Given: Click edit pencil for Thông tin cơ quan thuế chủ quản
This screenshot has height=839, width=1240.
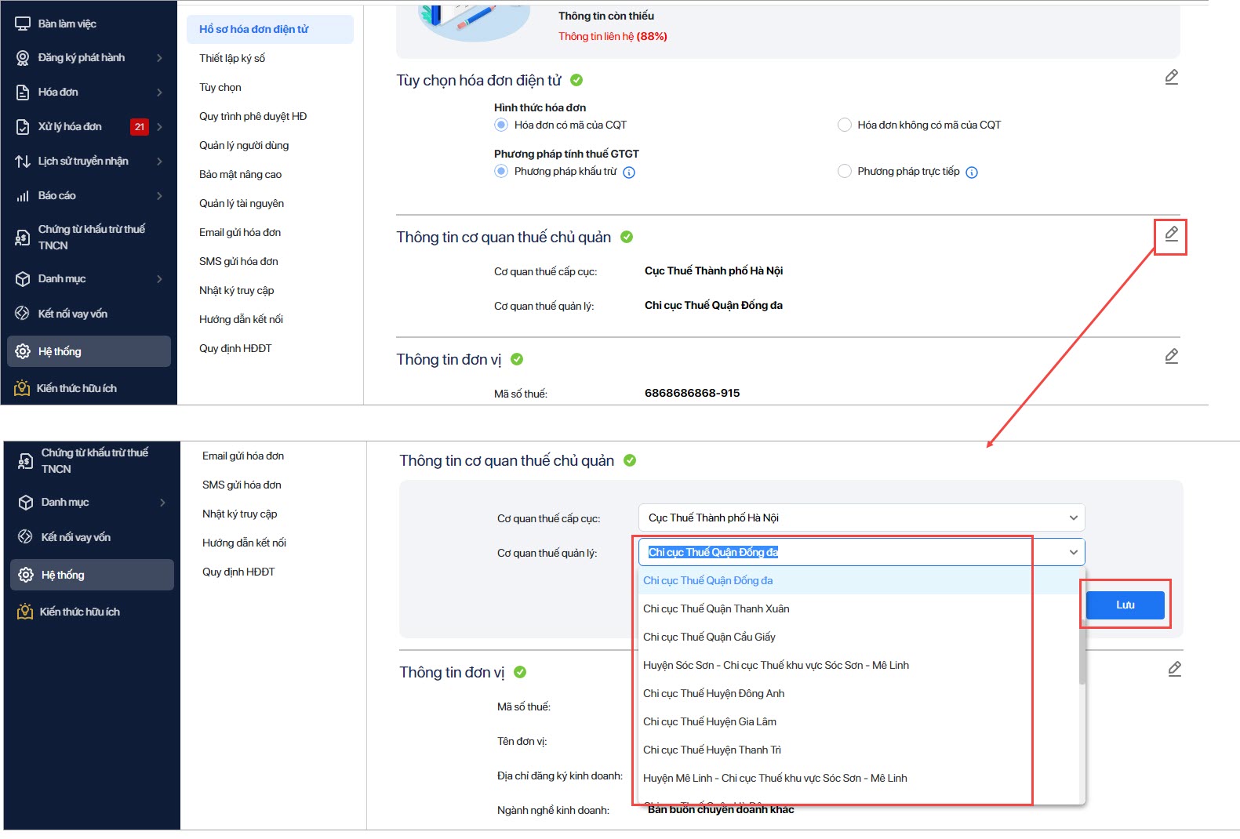Looking at the screenshot, I should [x=1171, y=234].
